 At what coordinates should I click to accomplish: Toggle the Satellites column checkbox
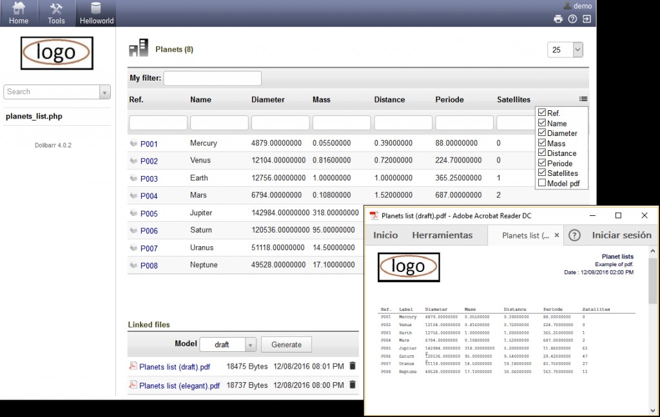click(x=542, y=173)
